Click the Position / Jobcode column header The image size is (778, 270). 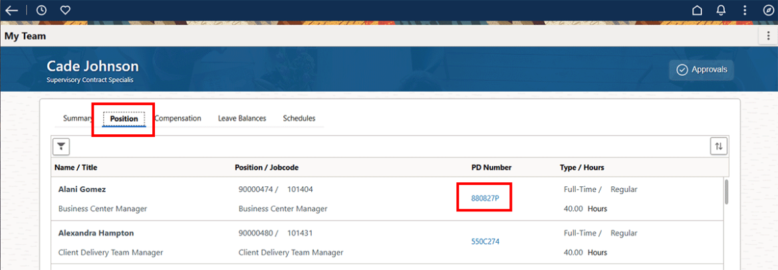pos(267,168)
